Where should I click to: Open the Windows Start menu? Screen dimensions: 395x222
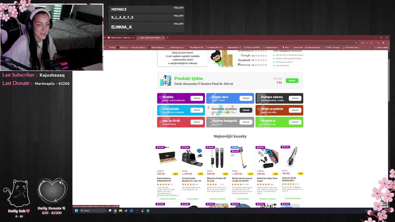pyautogui.click(x=76, y=211)
